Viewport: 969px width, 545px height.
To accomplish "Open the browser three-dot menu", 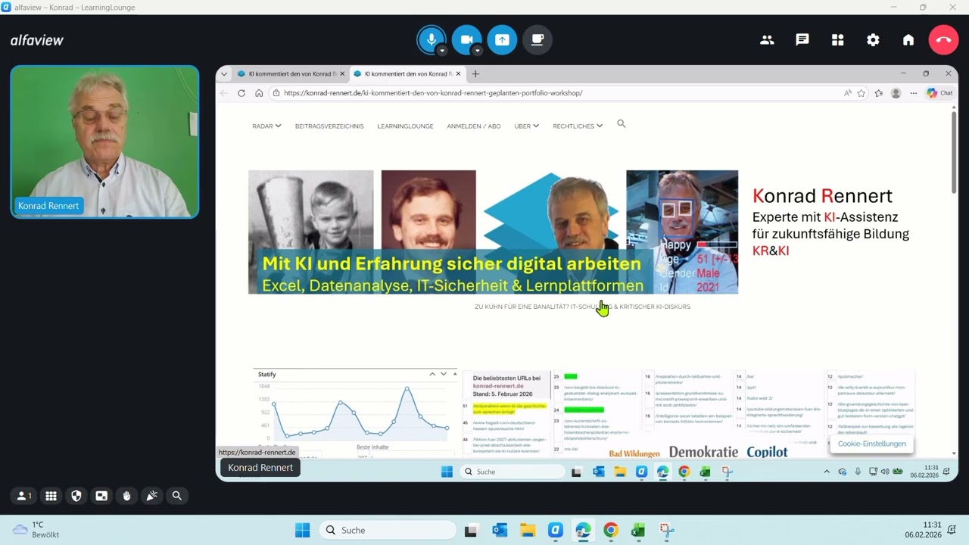I will point(914,93).
